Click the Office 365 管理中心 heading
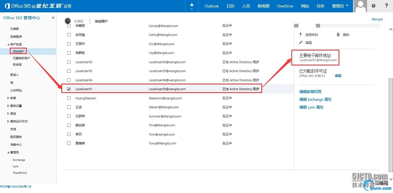 click(x=22, y=18)
